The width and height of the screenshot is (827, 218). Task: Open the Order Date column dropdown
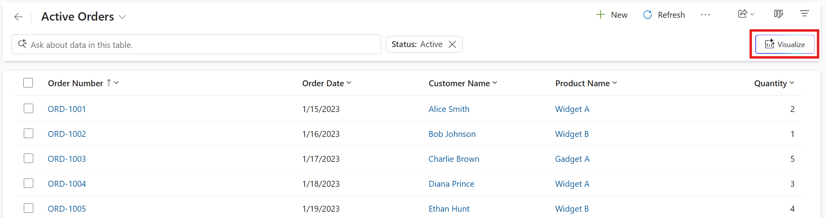(349, 83)
